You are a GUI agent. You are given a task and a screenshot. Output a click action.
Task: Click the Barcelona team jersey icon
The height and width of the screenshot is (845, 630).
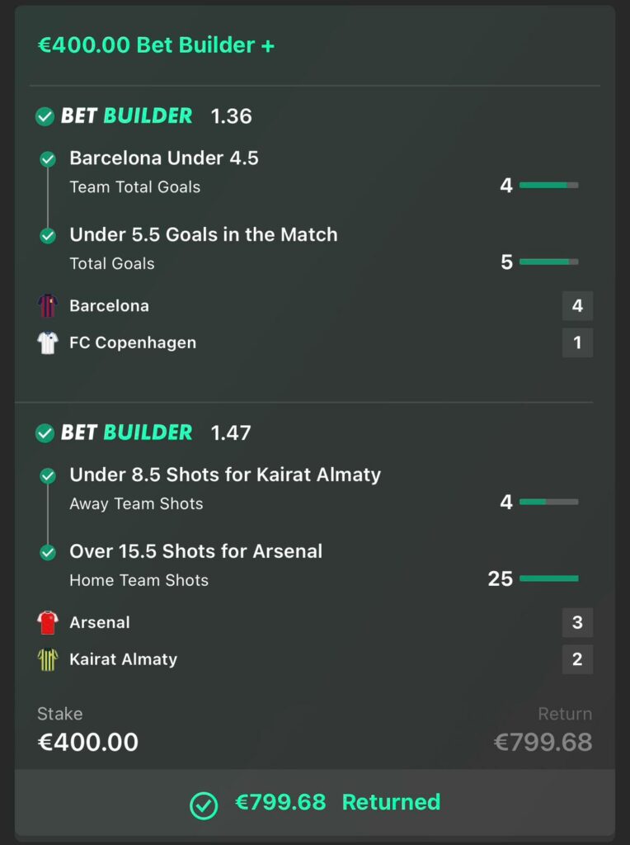pos(48,306)
